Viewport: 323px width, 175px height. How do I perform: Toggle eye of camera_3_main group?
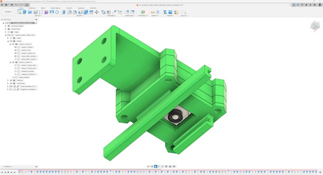13,44
